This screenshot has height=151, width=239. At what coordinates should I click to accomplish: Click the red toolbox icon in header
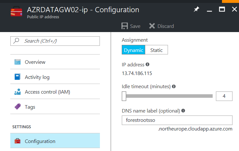point(16,12)
